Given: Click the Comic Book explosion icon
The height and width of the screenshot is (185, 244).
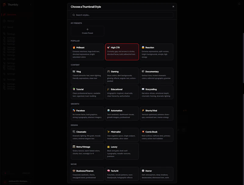Looking at the screenshot, I should pos(143,132).
